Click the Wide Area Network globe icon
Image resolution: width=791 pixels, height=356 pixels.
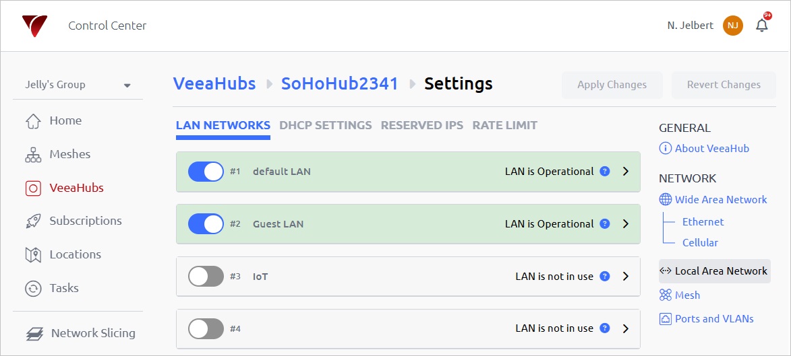pos(666,199)
